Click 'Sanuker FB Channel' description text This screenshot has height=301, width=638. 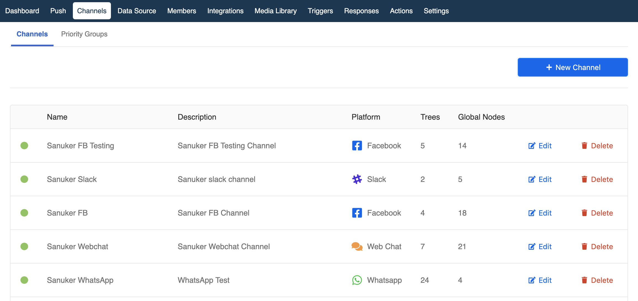(214, 213)
